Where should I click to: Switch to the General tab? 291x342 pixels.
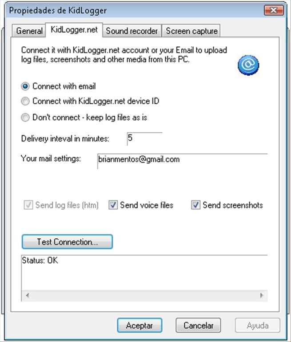[x=29, y=31]
